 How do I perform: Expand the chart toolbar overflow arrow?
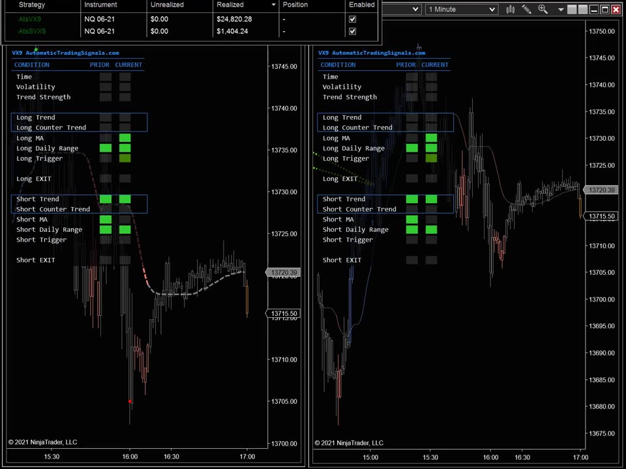(x=561, y=10)
